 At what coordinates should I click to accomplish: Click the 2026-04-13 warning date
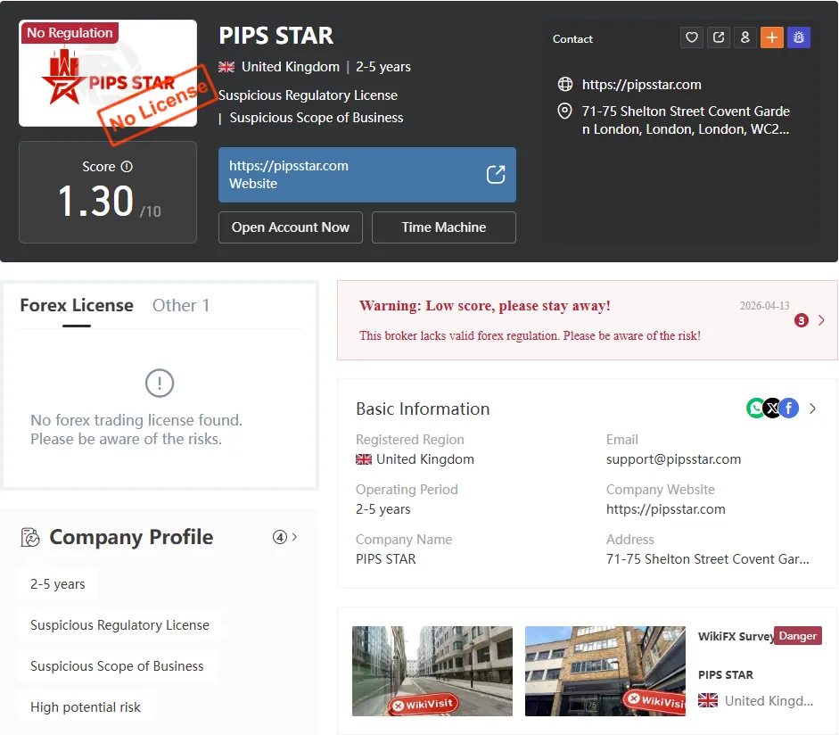765,306
